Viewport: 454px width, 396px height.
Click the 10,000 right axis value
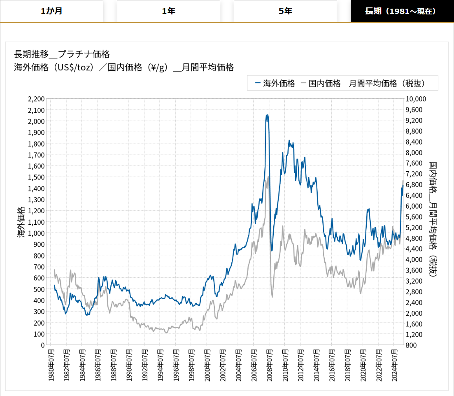click(416, 99)
